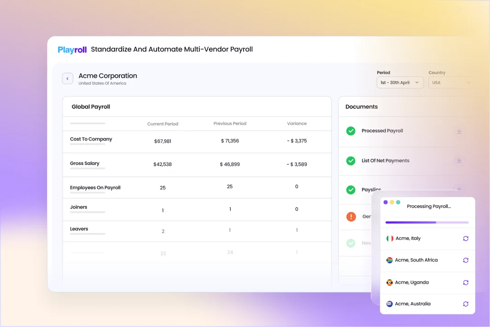This screenshot has height=327, width=490.
Task: Click the back chevron beside Acme Corporation
Action: point(68,78)
